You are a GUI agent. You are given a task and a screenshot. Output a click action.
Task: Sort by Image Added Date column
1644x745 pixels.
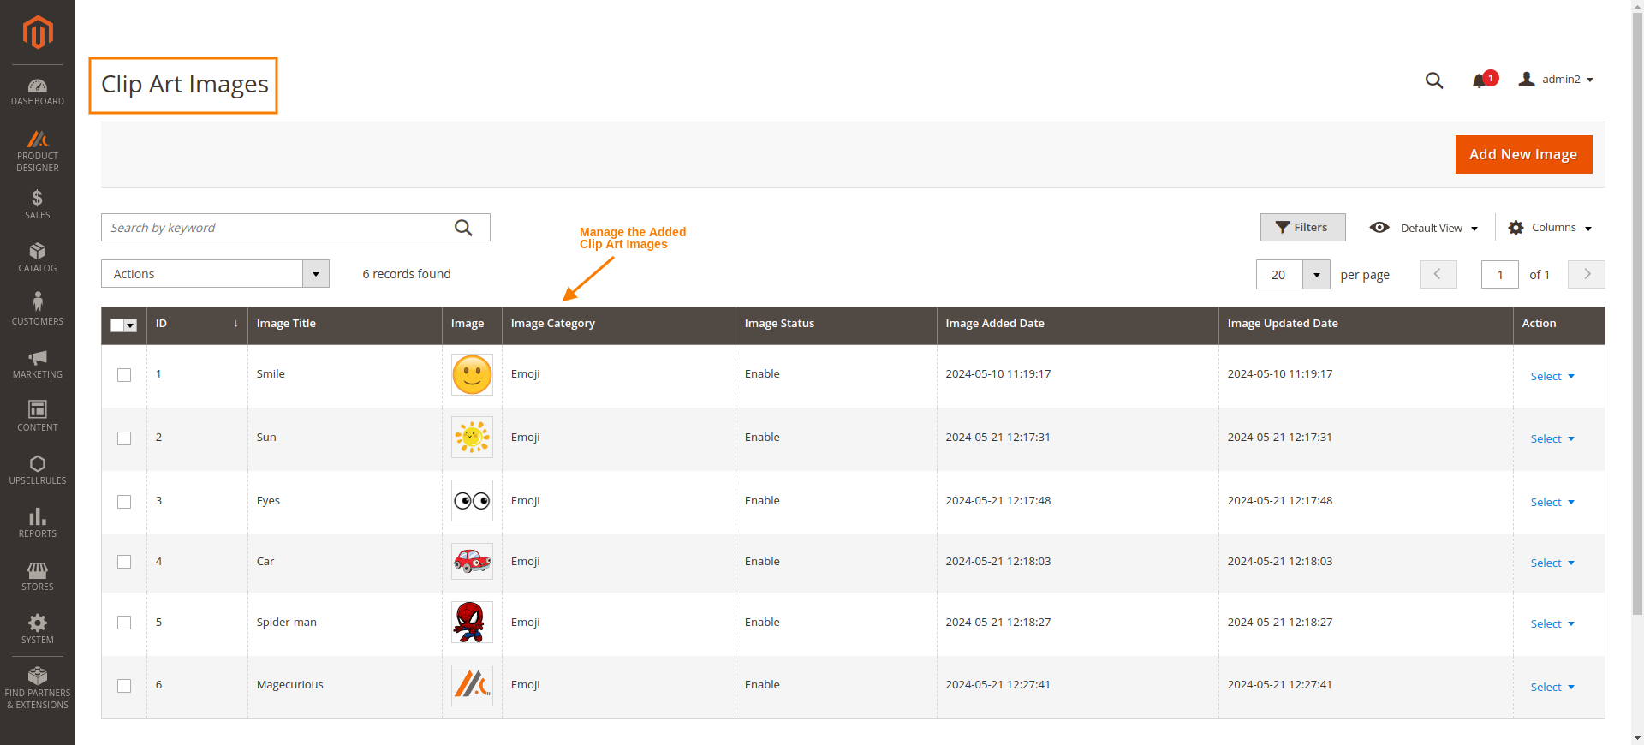(994, 324)
